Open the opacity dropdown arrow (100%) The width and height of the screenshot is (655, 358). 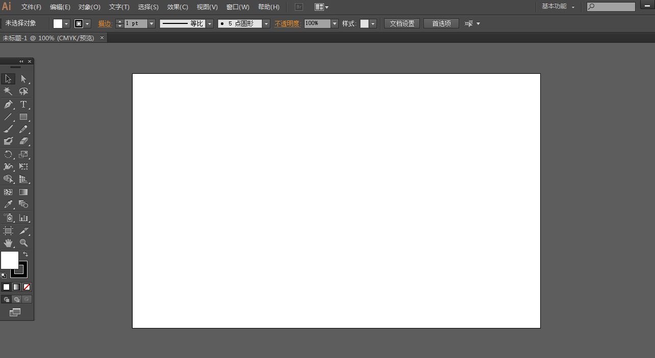point(335,24)
